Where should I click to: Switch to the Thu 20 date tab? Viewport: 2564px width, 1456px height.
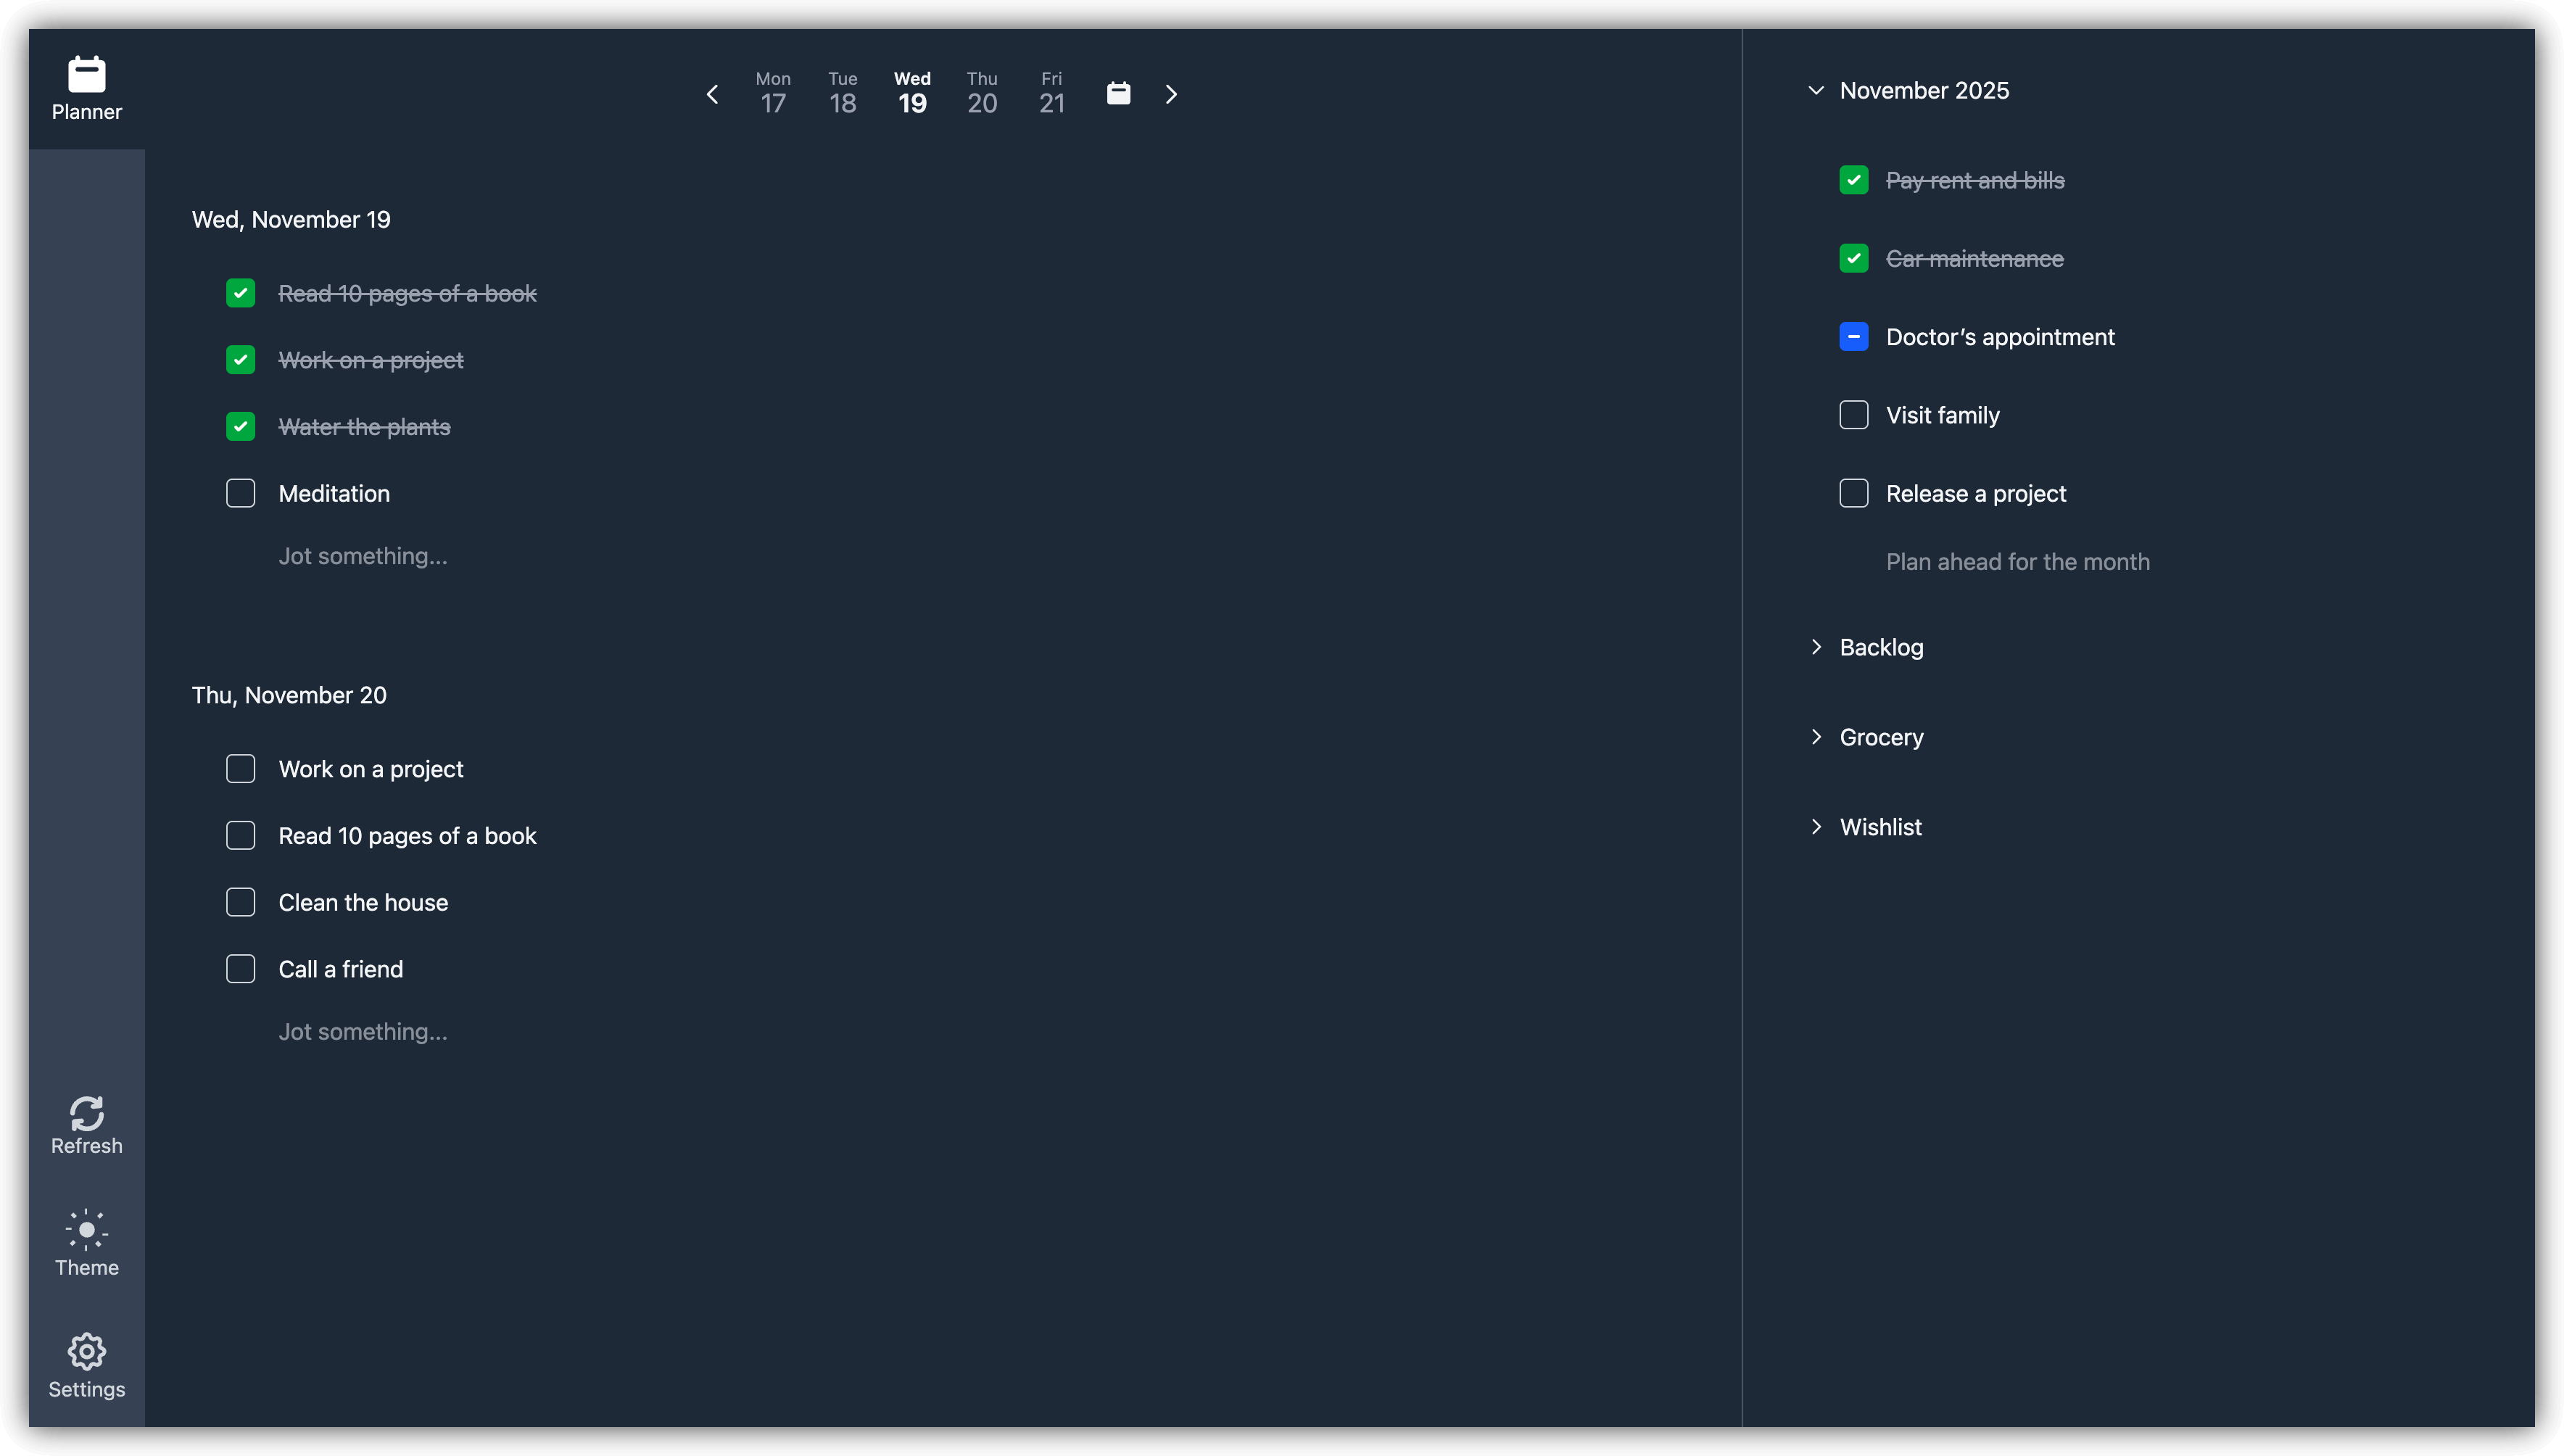click(x=981, y=92)
